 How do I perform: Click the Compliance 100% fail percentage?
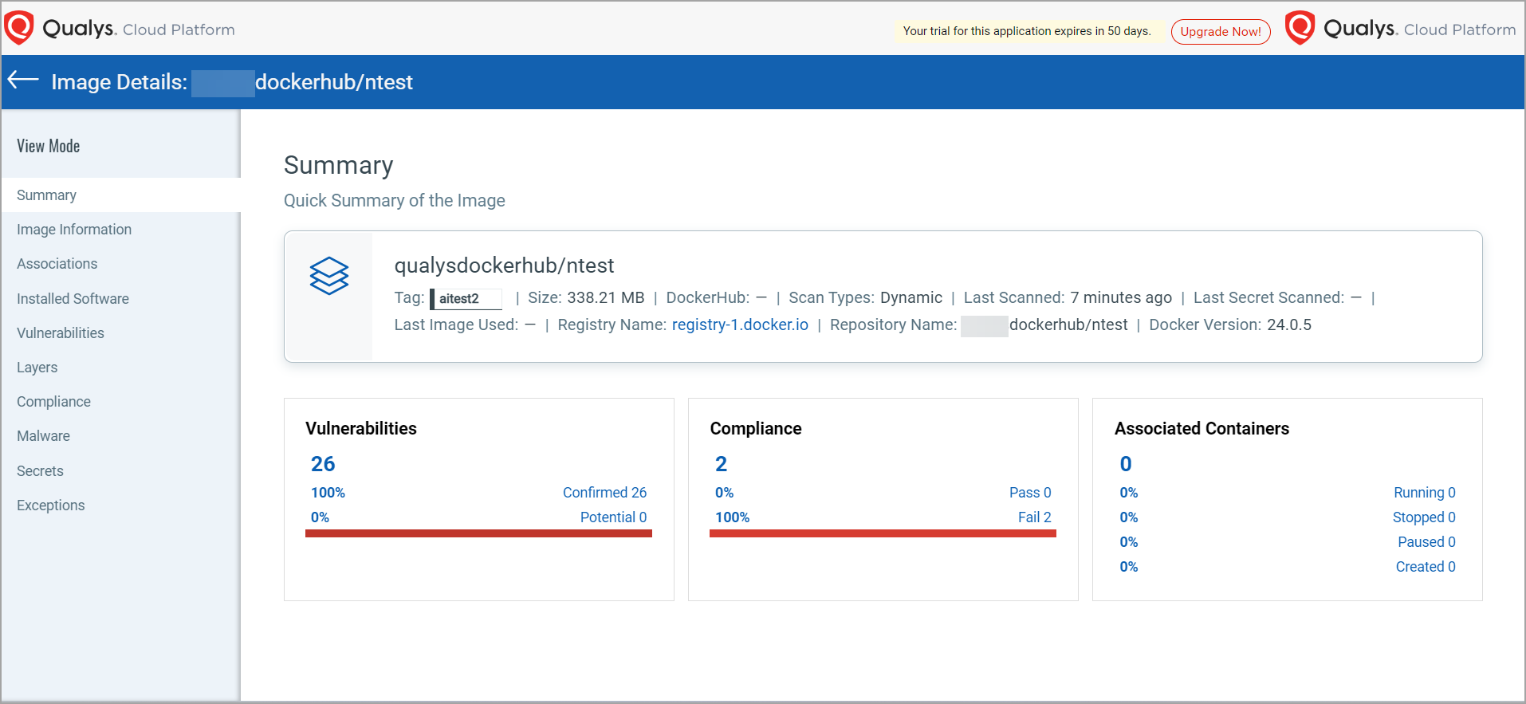(732, 517)
